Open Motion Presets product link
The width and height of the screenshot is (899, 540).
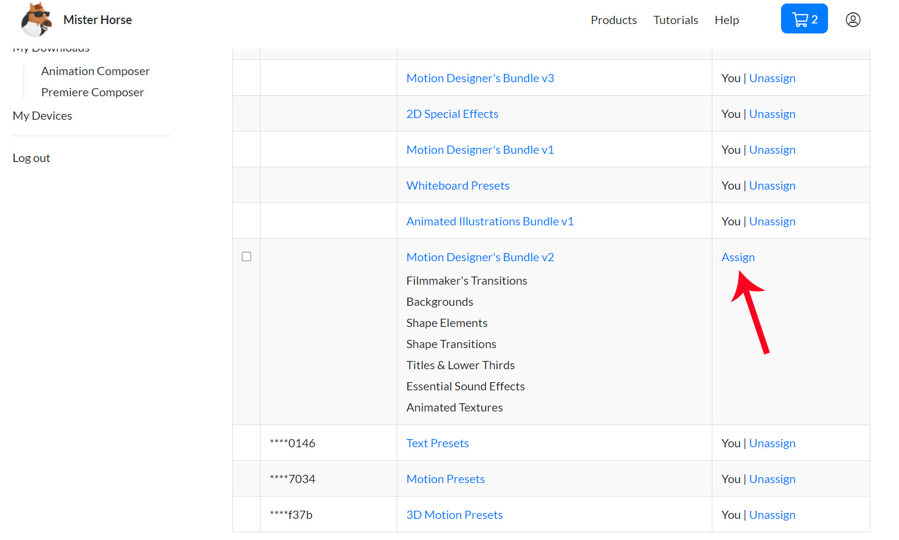pos(445,479)
